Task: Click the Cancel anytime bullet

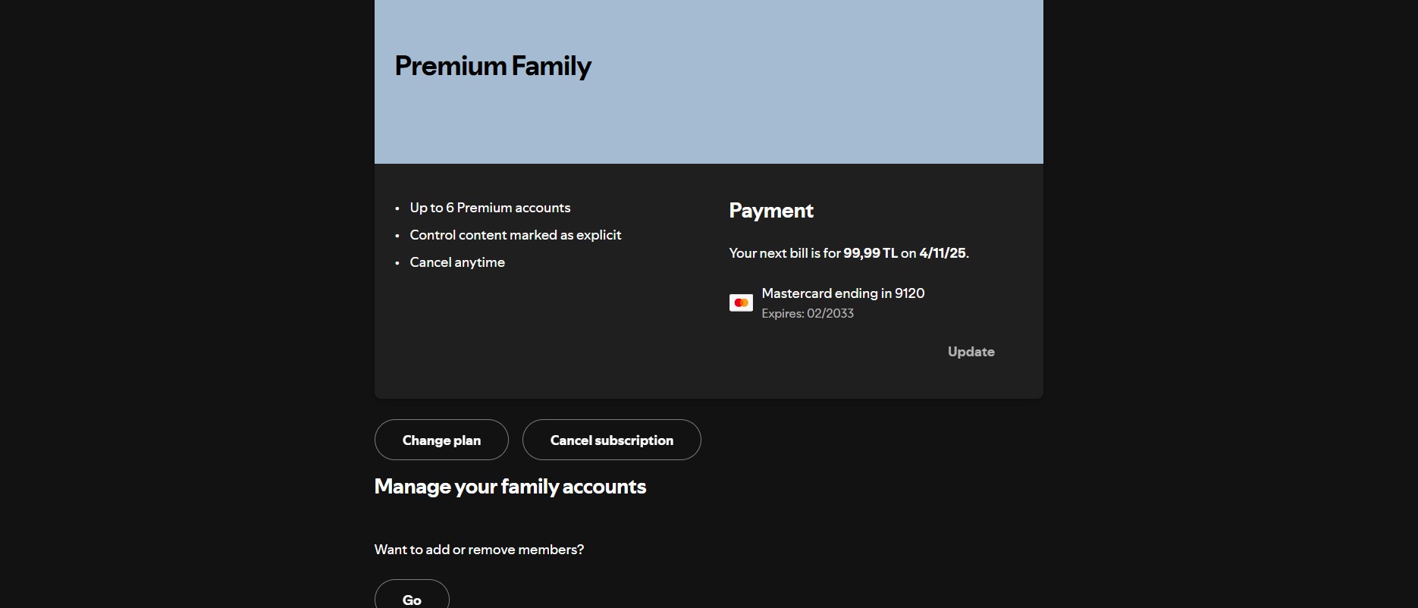Action: pos(457,262)
